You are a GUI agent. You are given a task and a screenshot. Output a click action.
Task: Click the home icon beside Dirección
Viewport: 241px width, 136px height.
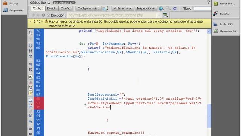tap(49, 15)
